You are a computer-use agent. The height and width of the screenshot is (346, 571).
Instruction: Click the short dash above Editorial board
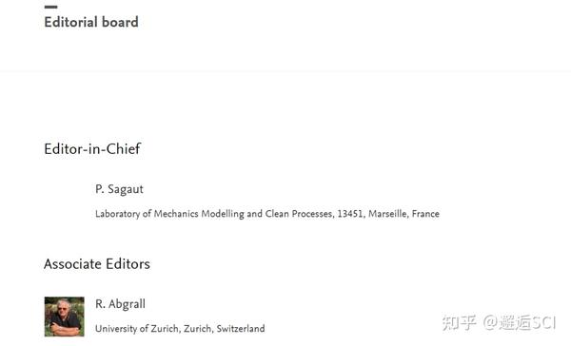[50, 7]
